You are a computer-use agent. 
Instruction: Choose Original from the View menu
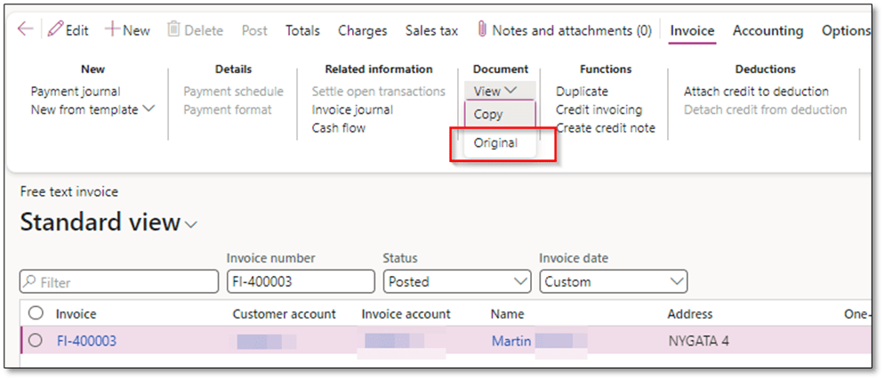495,142
